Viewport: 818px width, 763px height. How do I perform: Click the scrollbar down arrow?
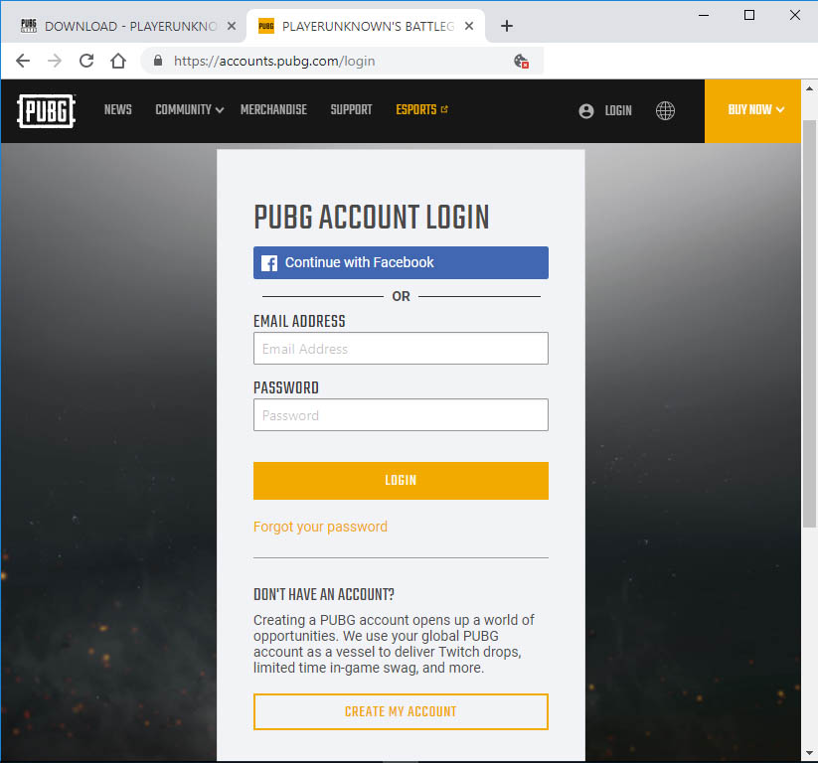pos(809,753)
